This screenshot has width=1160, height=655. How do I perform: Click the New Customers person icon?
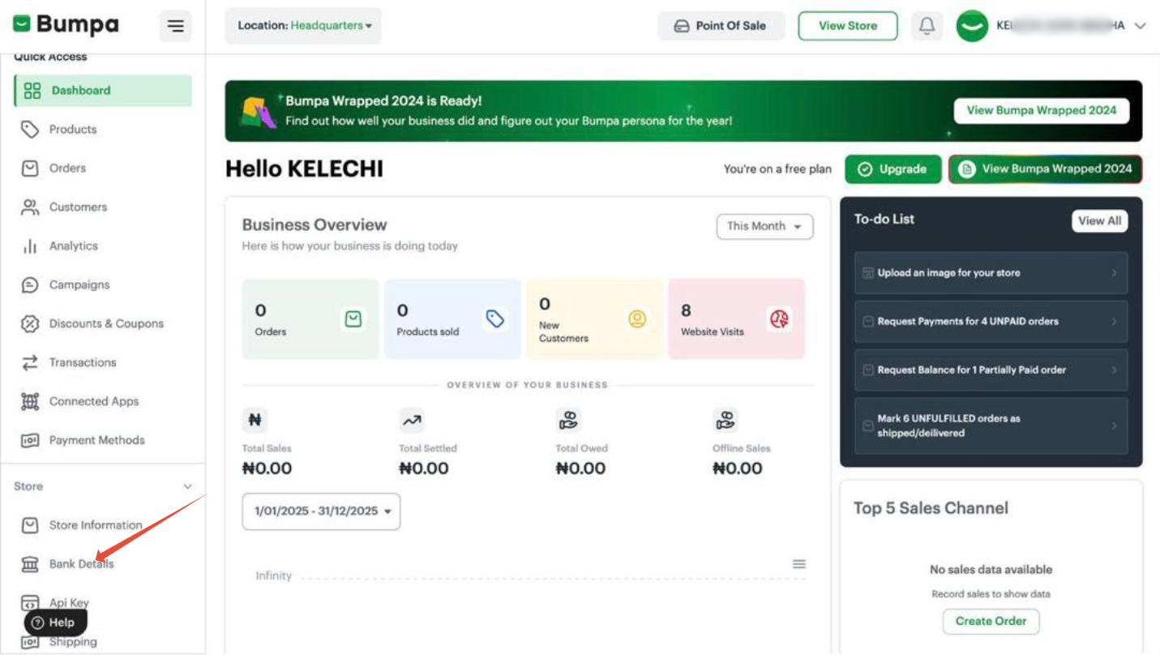637,319
